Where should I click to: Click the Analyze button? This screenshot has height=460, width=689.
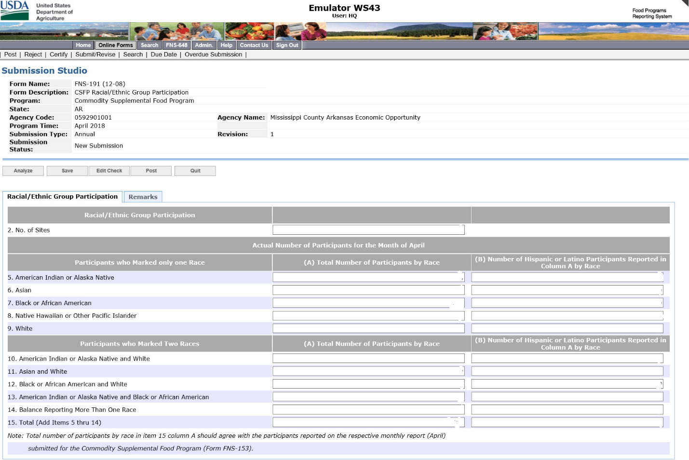point(23,171)
